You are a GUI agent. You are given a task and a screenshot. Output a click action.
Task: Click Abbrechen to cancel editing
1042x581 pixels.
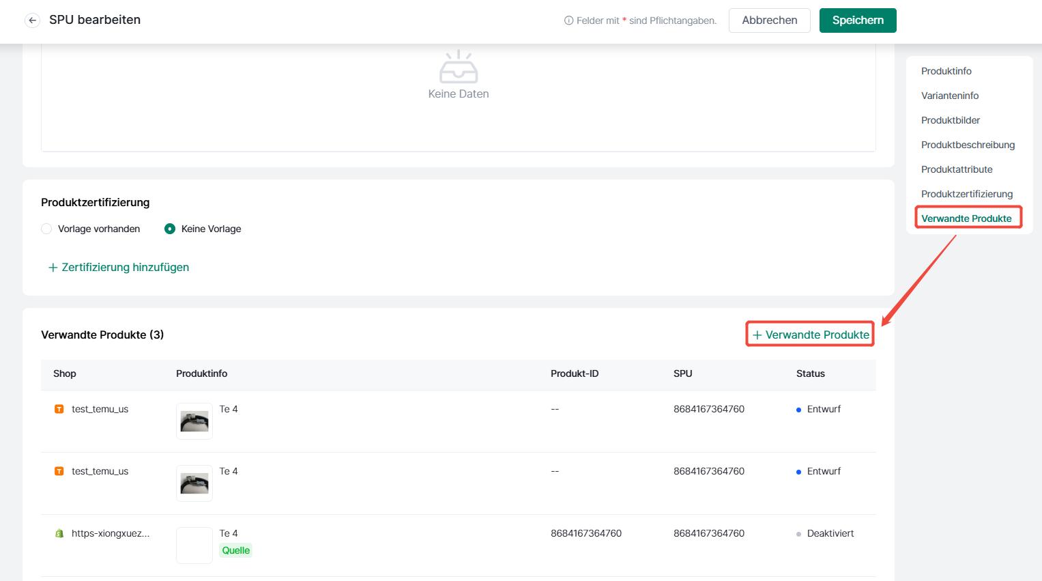(x=770, y=20)
